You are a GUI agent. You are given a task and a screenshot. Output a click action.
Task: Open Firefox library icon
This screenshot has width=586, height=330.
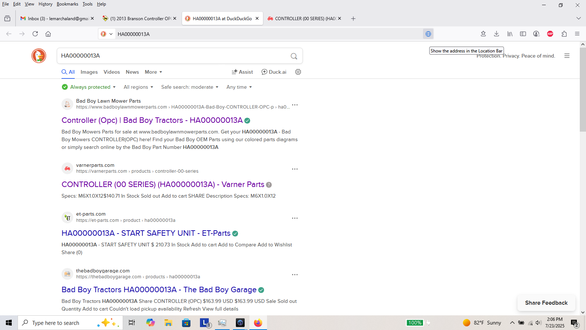pyautogui.click(x=510, y=34)
